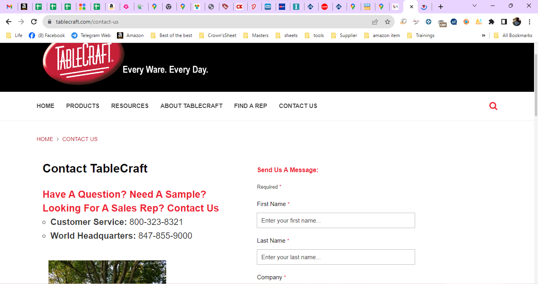Click the blue bar-chart bubble extension icon
538x284 pixels.
[x=454, y=22]
